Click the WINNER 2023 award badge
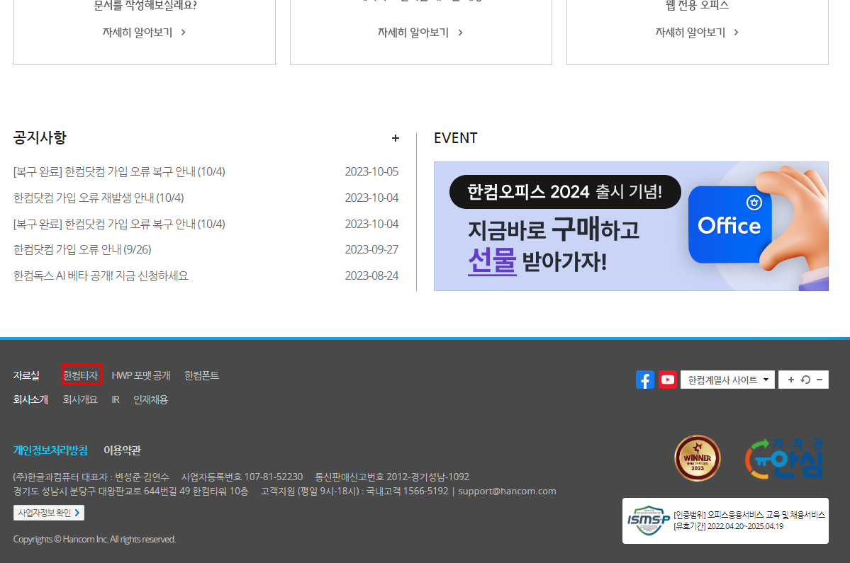850x563 pixels. point(697,458)
